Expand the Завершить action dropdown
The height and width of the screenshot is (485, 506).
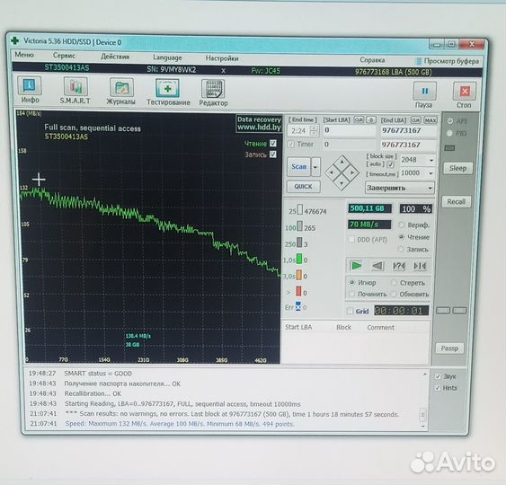point(400,188)
